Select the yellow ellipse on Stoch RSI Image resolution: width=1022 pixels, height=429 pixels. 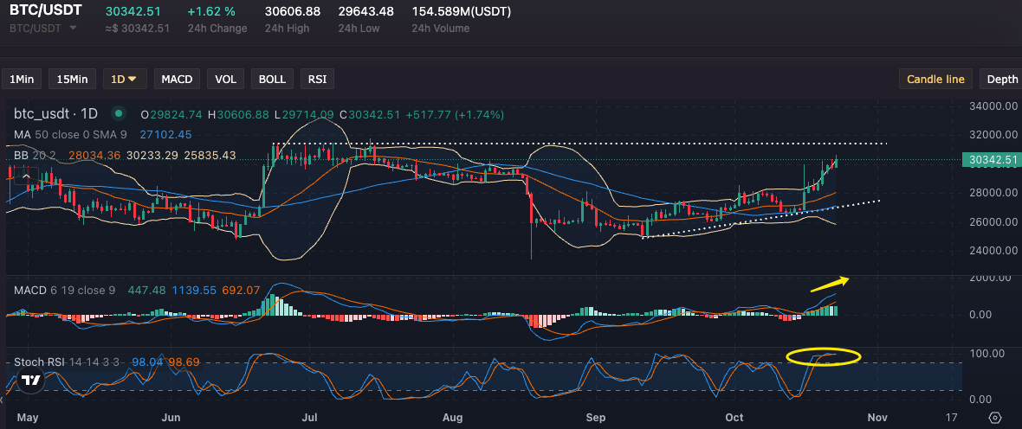[823, 356]
